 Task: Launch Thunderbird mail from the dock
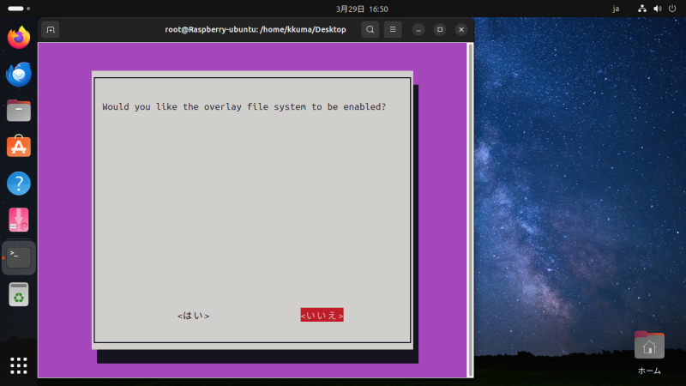click(19, 75)
